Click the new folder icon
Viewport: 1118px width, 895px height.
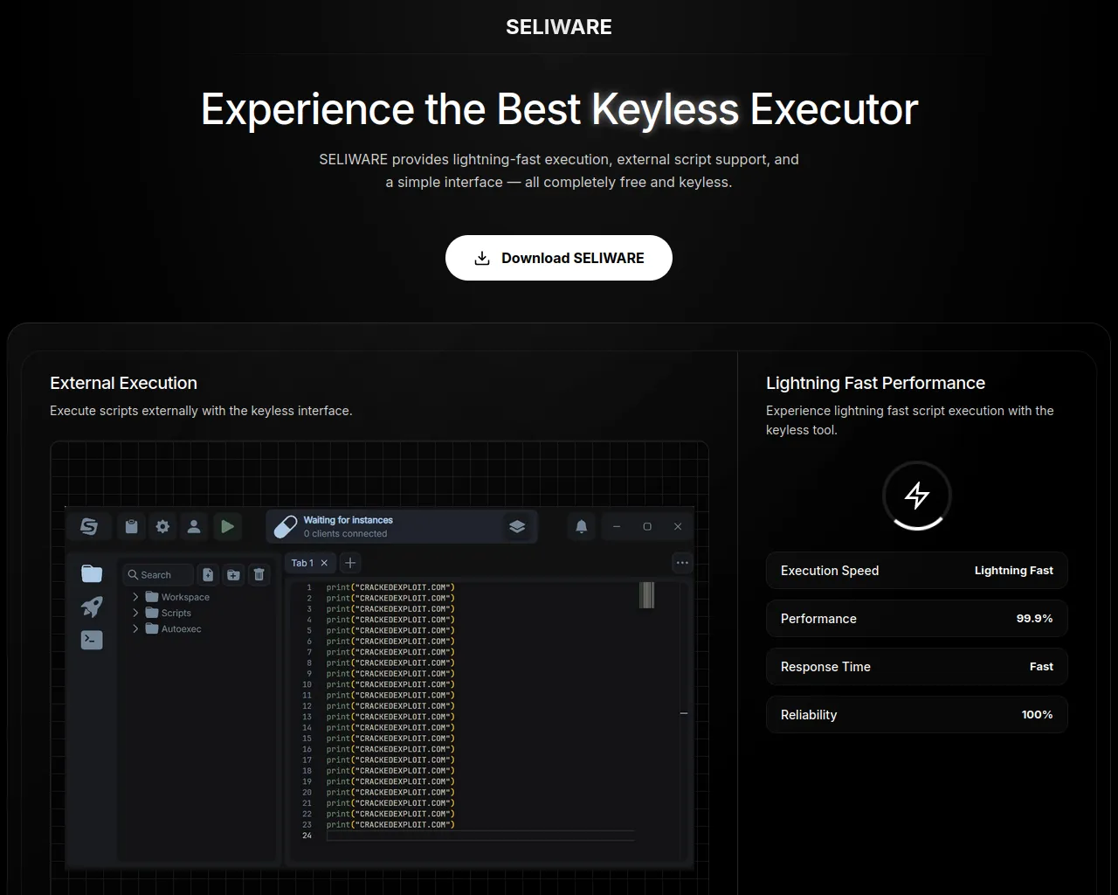click(x=233, y=574)
